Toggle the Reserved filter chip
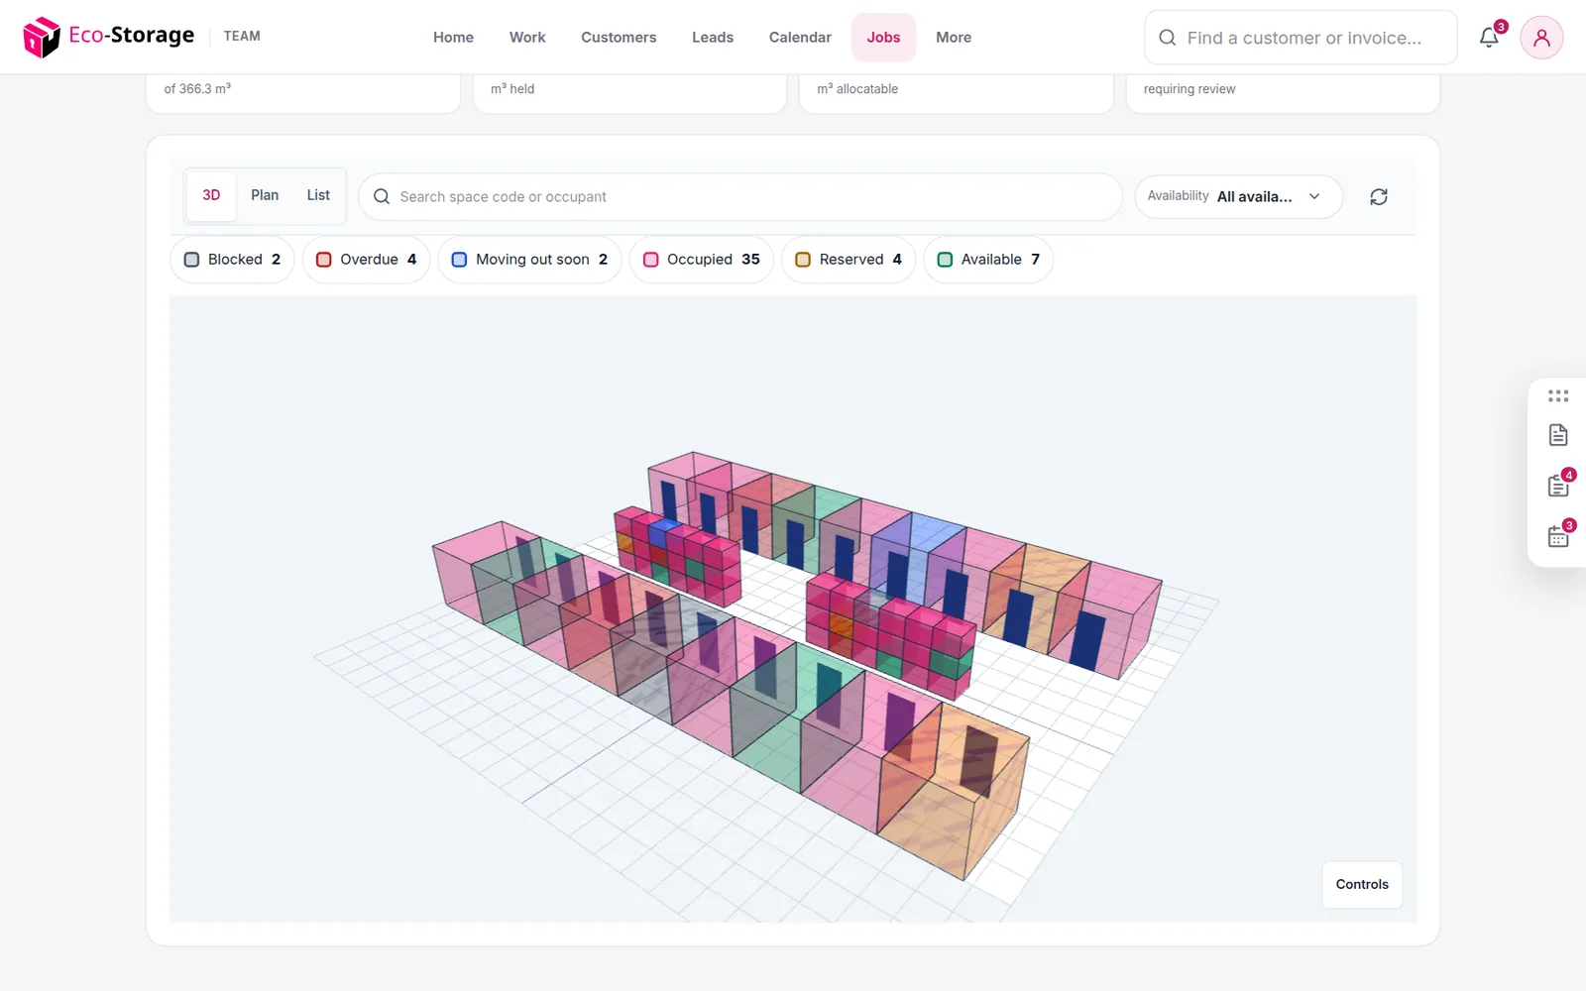This screenshot has height=991, width=1586. [x=849, y=260]
